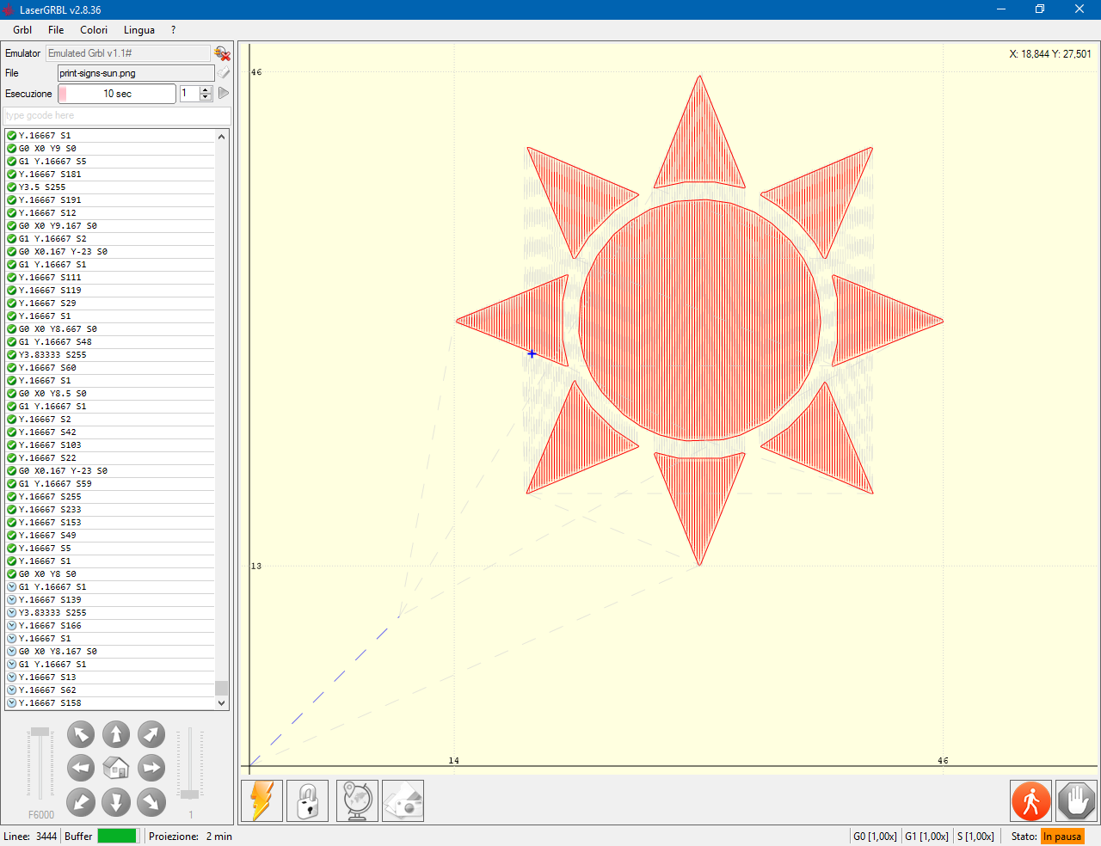Jog right with the right arrow button
Screen dimensions: 1101x846
click(151, 768)
